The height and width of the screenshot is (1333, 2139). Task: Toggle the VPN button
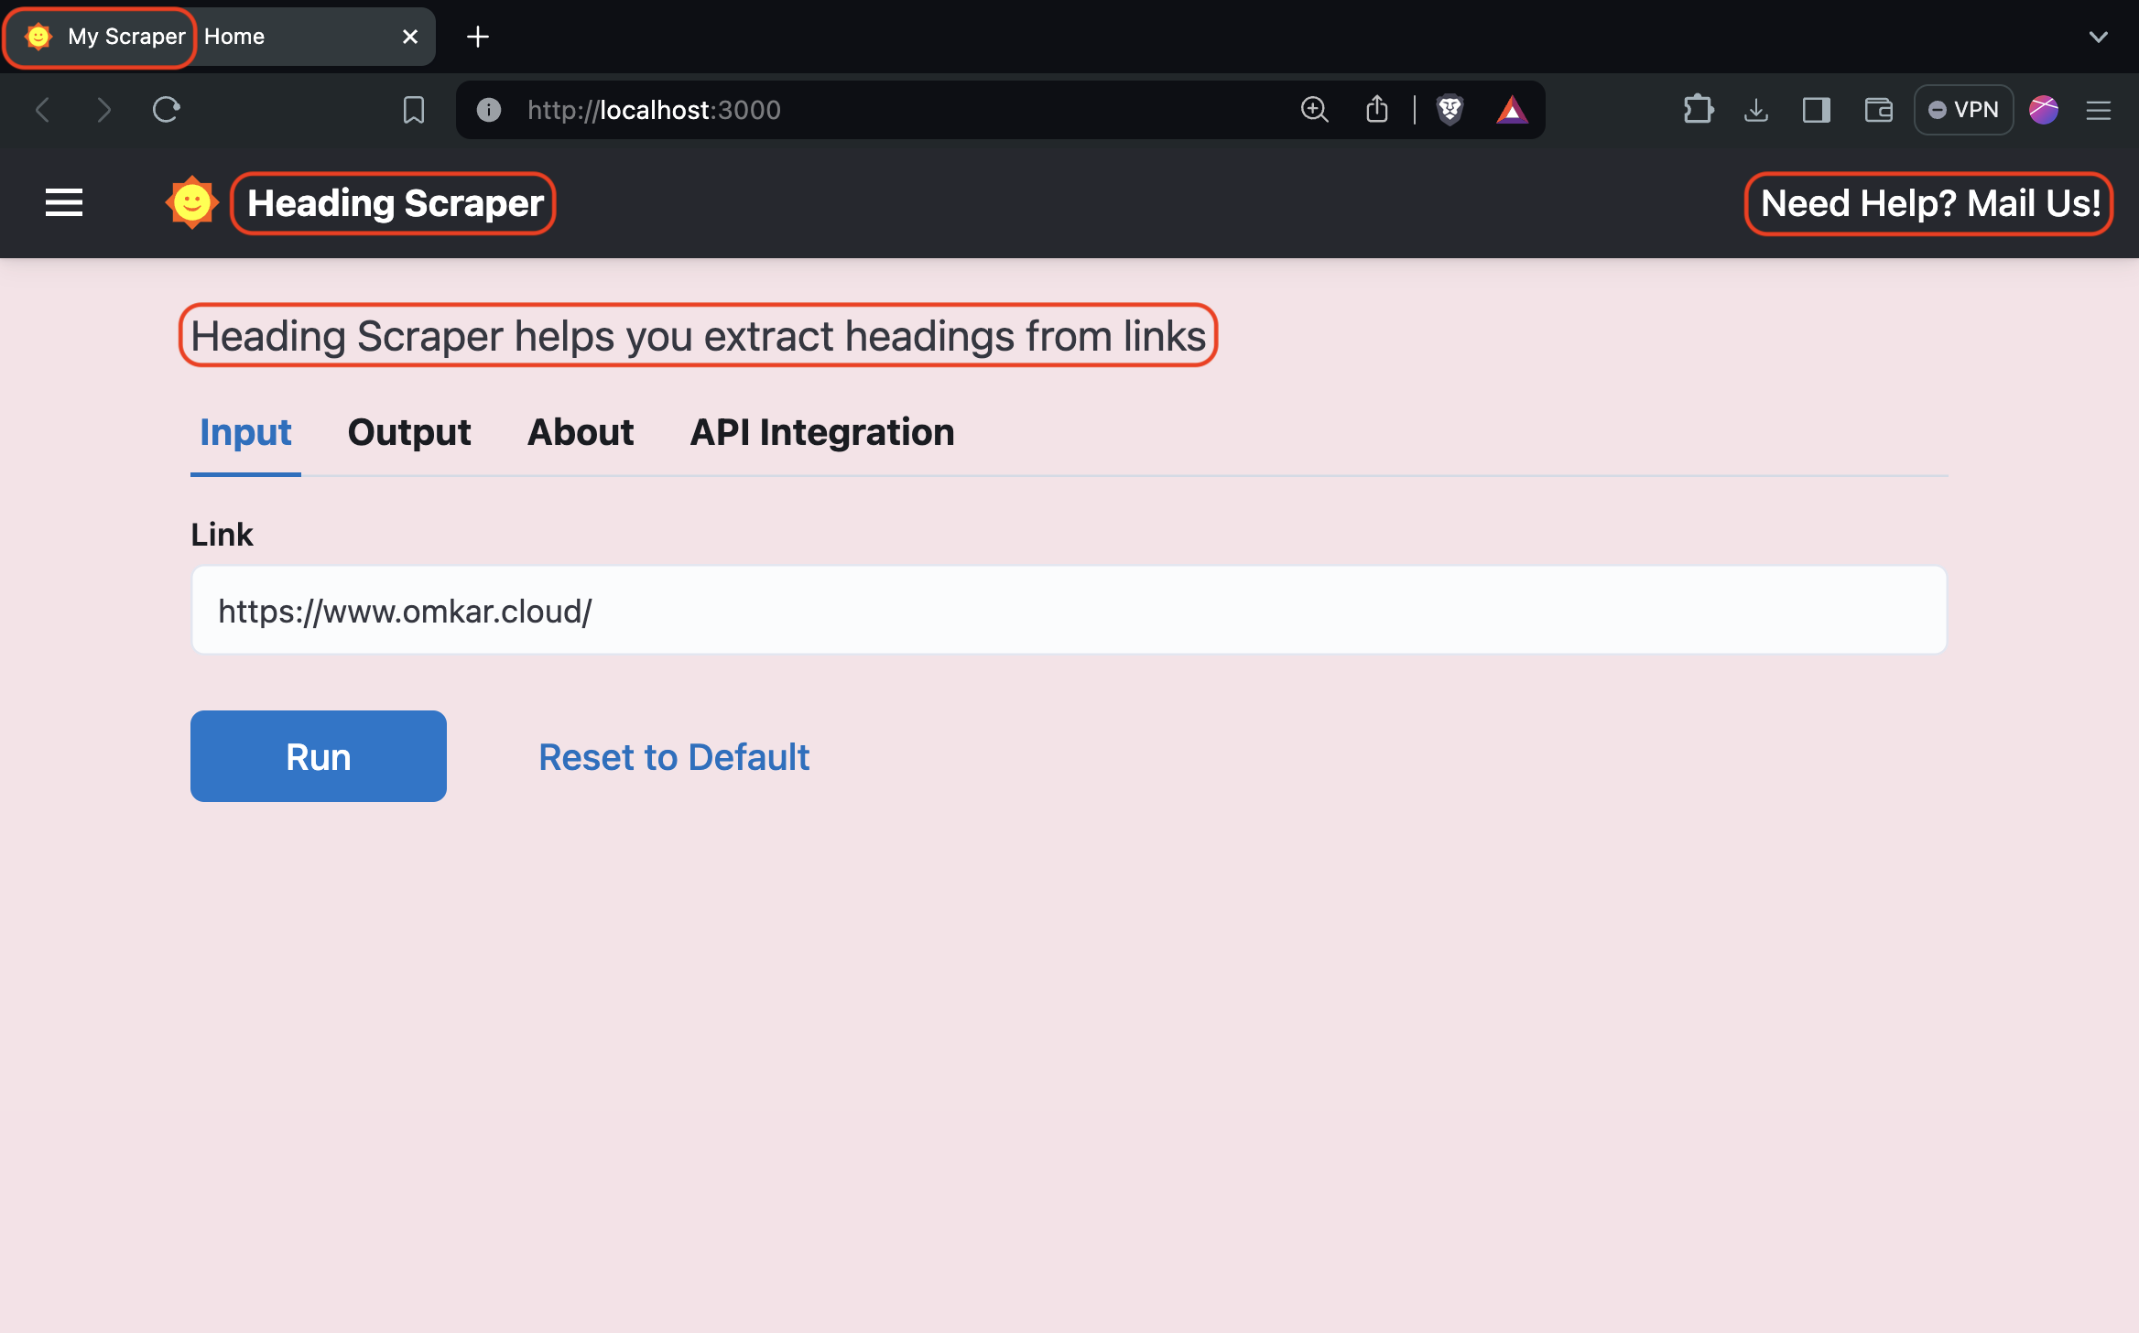click(1963, 110)
